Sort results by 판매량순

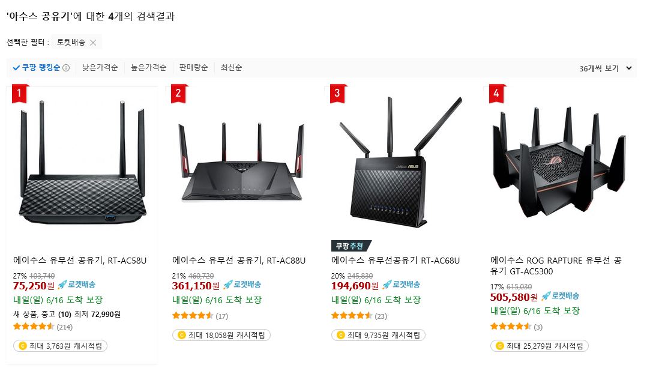(193, 68)
